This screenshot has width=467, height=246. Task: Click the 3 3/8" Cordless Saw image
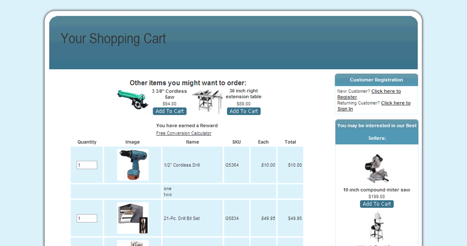[x=133, y=100]
